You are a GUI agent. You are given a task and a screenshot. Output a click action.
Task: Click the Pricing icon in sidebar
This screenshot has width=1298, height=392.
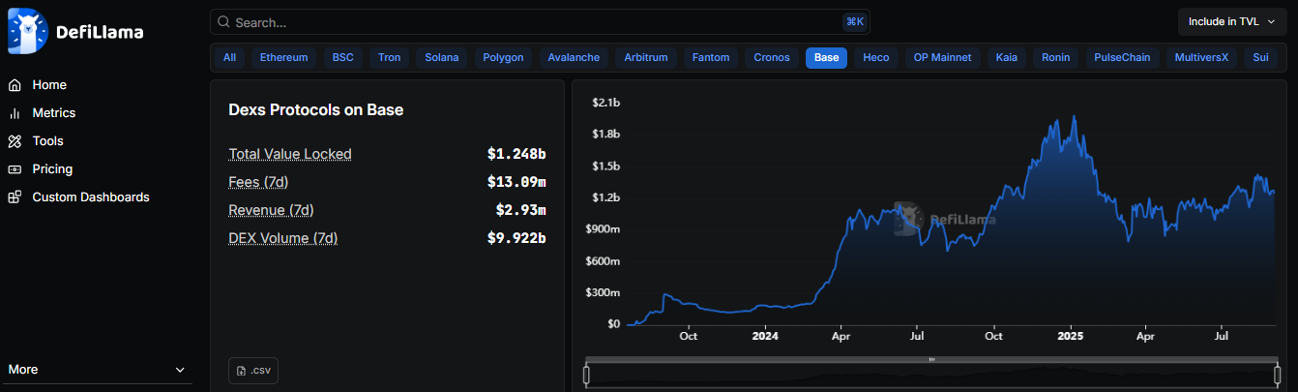15,169
